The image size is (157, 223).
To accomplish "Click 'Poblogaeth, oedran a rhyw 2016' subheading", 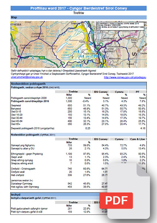I will 35,87.
